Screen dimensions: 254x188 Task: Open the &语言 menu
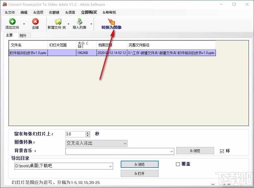coord(70,13)
